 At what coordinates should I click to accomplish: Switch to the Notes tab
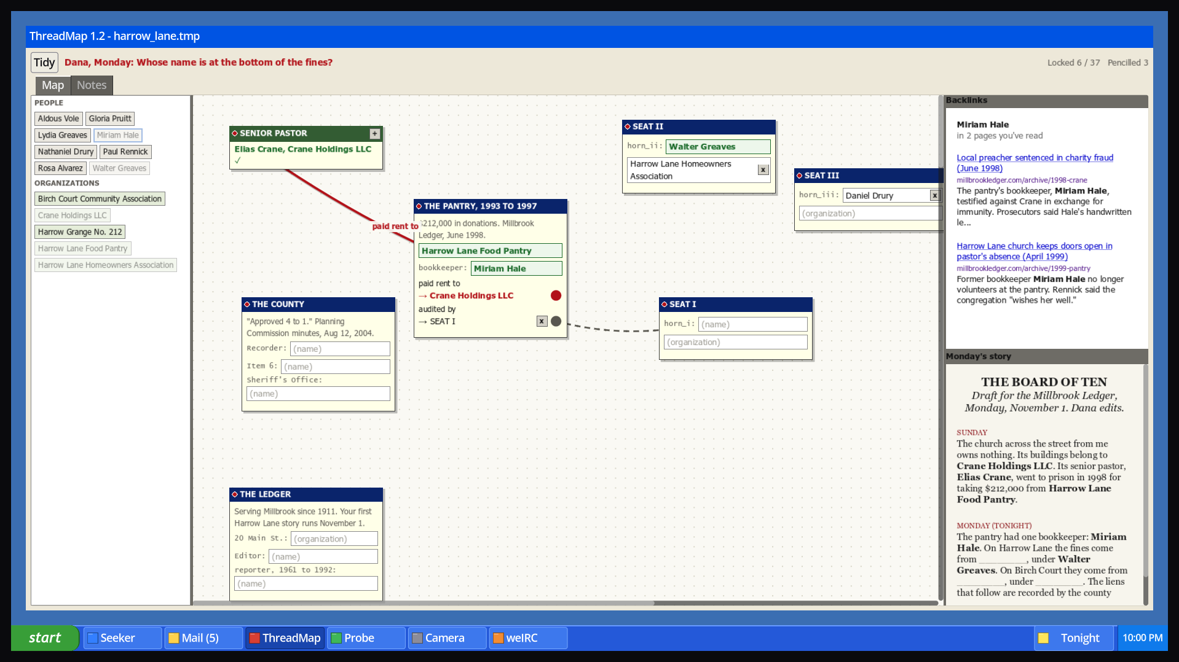(x=92, y=85)
